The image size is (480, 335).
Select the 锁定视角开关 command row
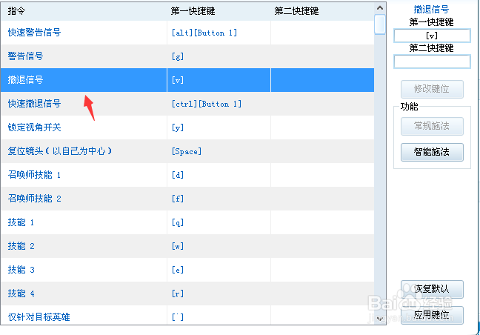[x=187, y=127]
